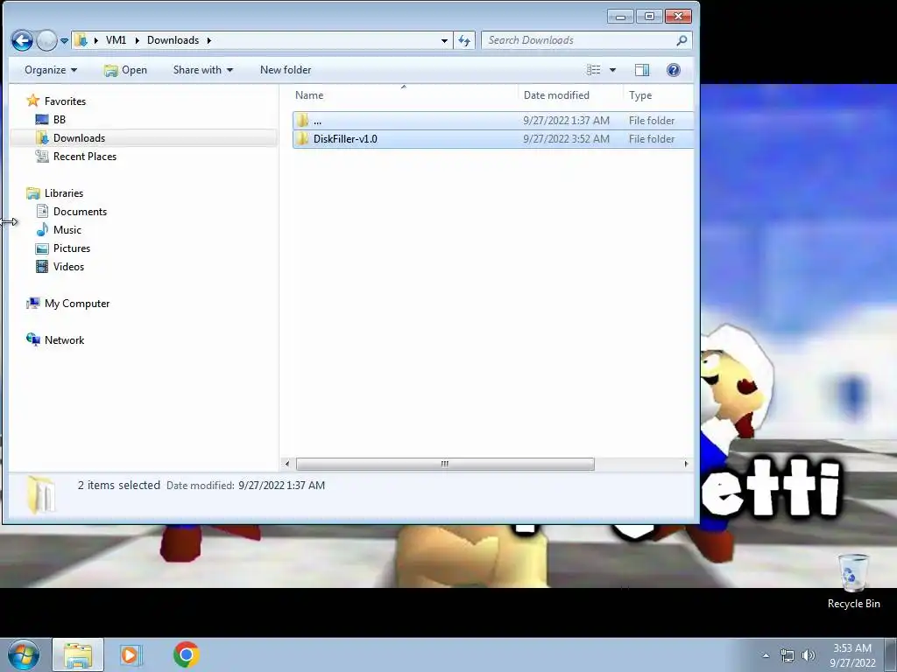Screen dimensions: 897x672
Task: Click date 9/27/2022 3:52 AM cell
Action: 566,139
